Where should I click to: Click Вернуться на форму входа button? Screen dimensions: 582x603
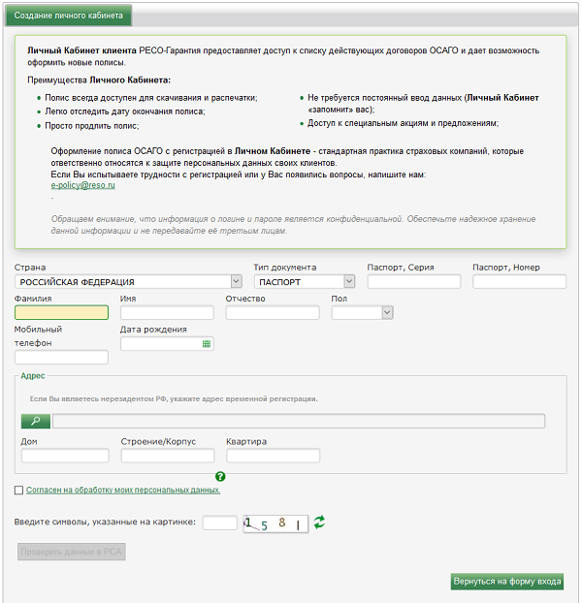click(507, 582)
